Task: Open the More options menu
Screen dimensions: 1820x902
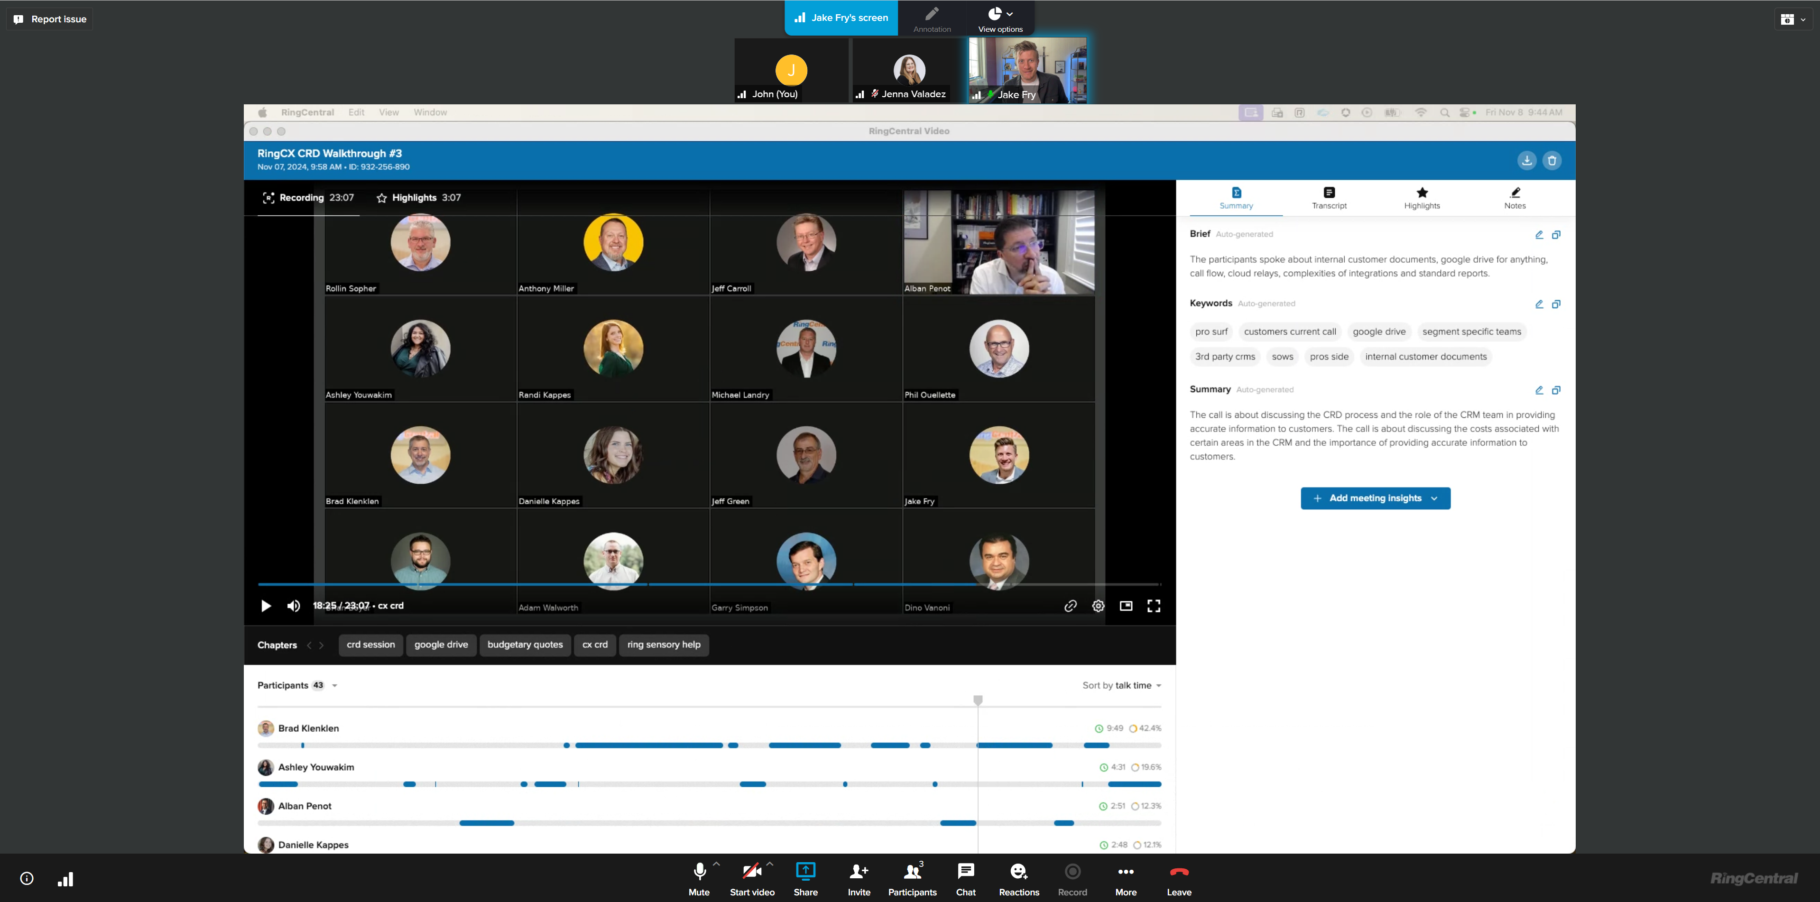Action: (1126, 879)
